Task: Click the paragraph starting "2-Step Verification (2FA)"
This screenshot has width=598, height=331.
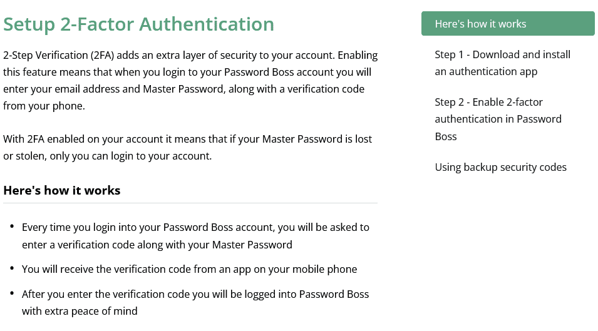Action: [x=190, y=80]
